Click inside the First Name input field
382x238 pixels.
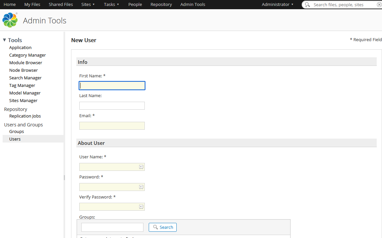112,85
